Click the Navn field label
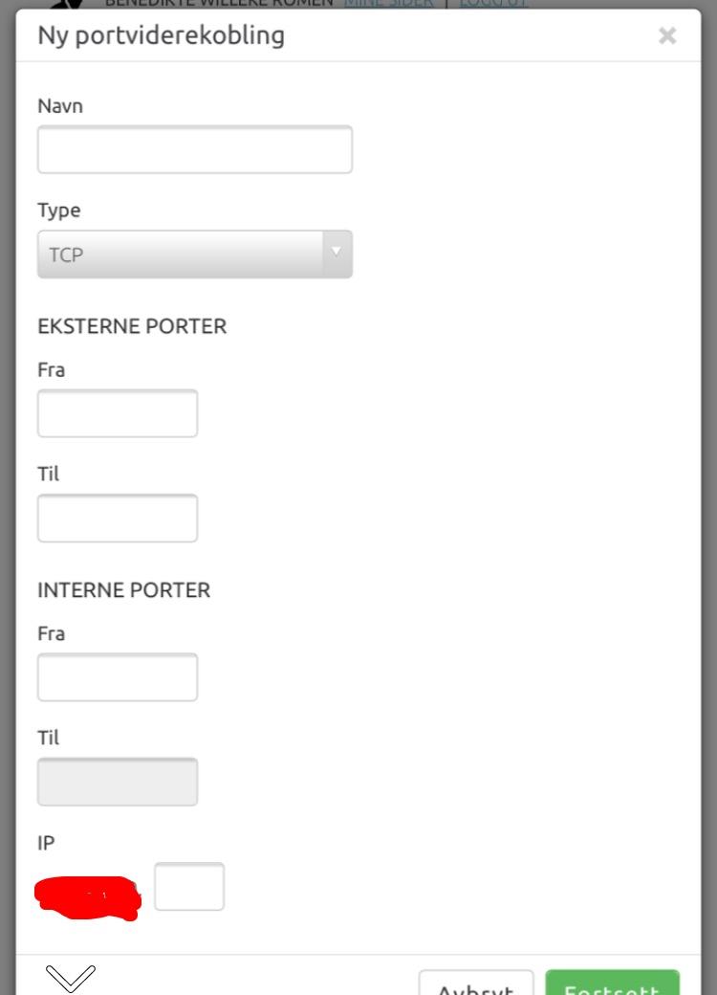This screenshot has height=995, width=717. pyautogui.click(x=60, y=106)
